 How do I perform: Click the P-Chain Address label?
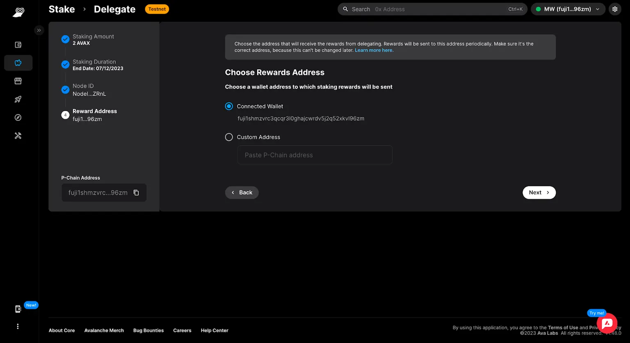coord(81,178)
